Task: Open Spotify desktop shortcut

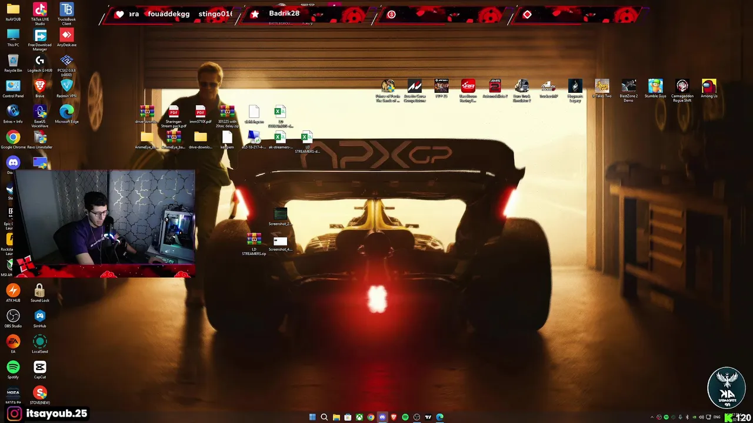Action: pos(13,370)
